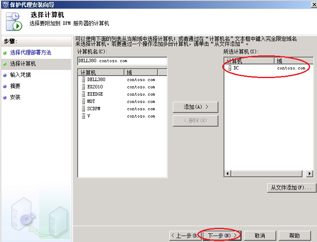Click the wizard title bar clock icon
The image size is (317, 242).
(x=5, y=4)
